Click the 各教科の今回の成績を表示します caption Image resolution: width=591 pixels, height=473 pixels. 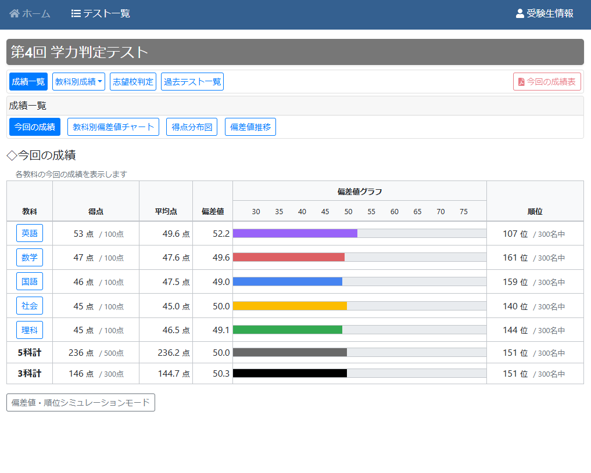(x=71, y=174)
